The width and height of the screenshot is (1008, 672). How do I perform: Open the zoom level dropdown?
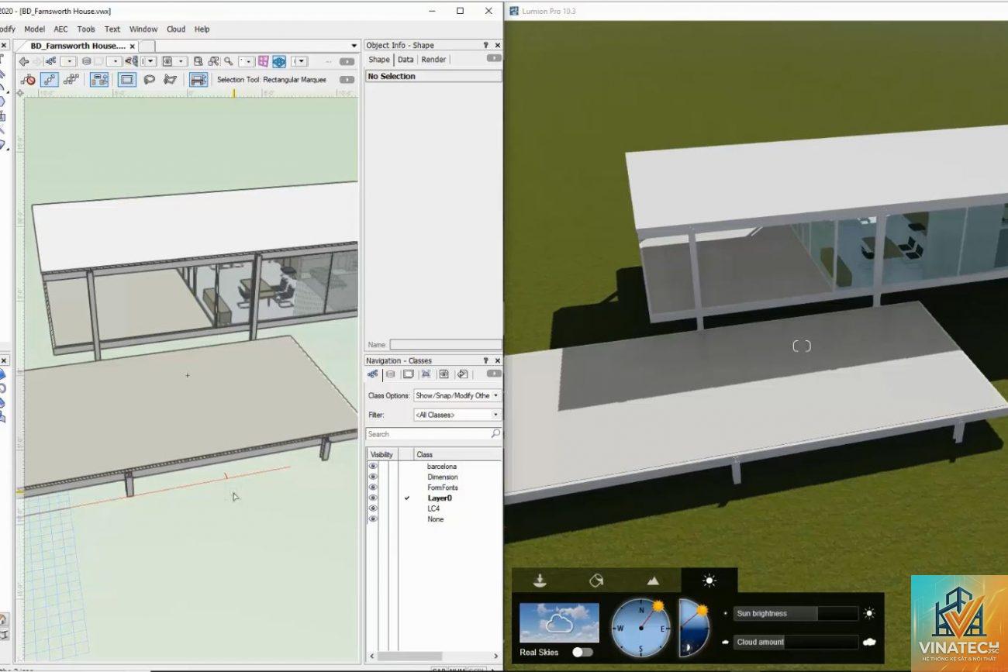point(246,61)
